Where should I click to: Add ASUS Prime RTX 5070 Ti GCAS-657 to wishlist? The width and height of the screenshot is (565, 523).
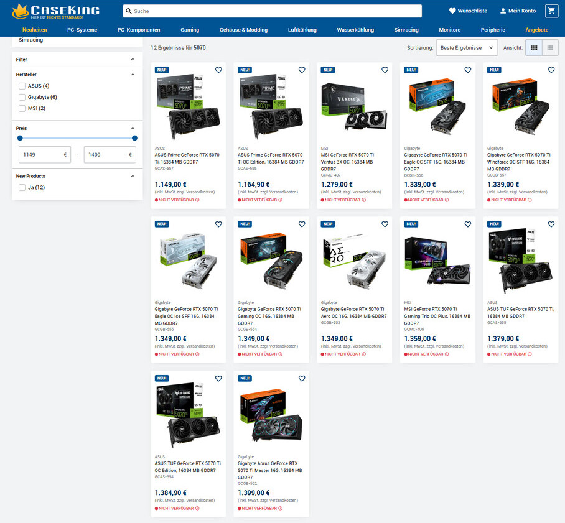(218, 70)
